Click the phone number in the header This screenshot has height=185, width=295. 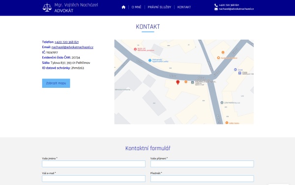[x=229, y=5]
